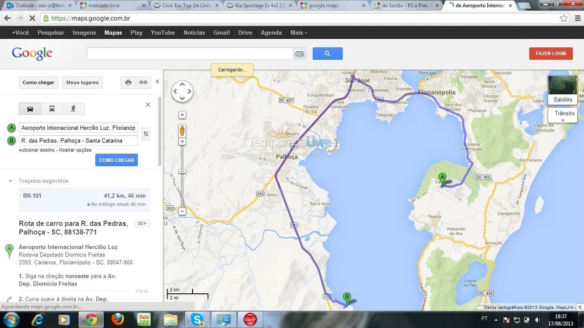Open the Start menu orb
584x328 pixels.
[11, 319]
